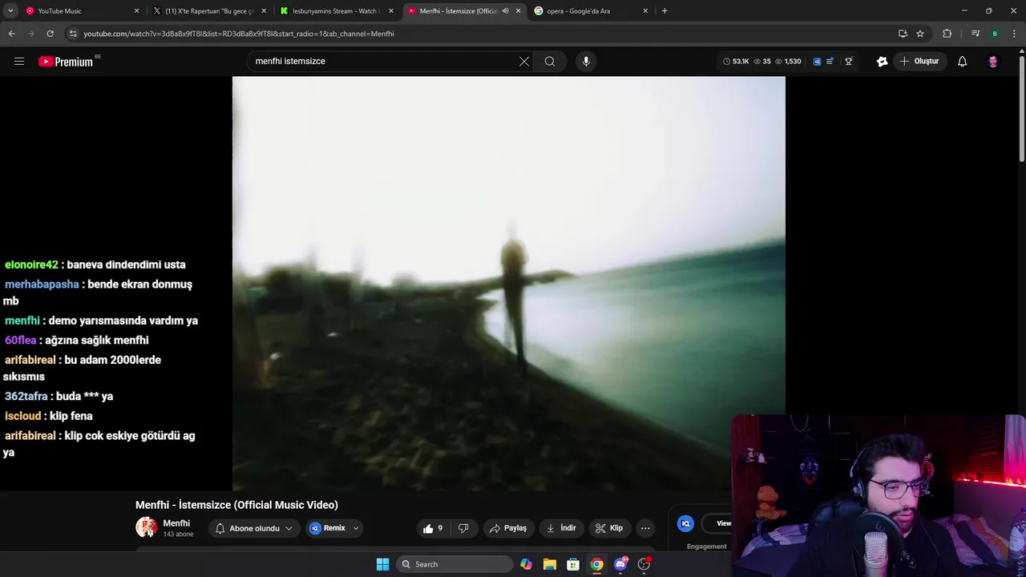The height and width of the screenshot is (577, 1026).
Task: Like the video with the thumbs-up button
Action: click(x=433, y=528)
